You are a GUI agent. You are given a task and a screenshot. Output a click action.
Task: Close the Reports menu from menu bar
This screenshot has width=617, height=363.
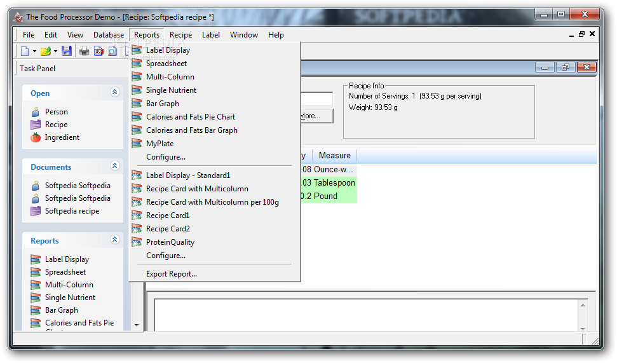point(147,35)
